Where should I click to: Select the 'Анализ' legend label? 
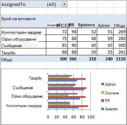111,109
